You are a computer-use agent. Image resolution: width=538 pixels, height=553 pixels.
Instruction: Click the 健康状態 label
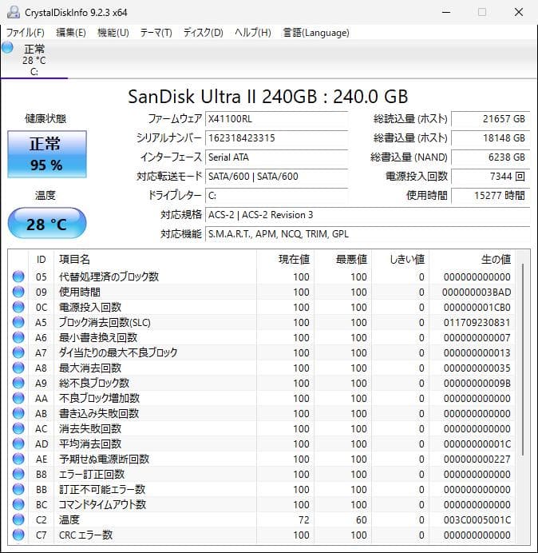click(45, 118)
